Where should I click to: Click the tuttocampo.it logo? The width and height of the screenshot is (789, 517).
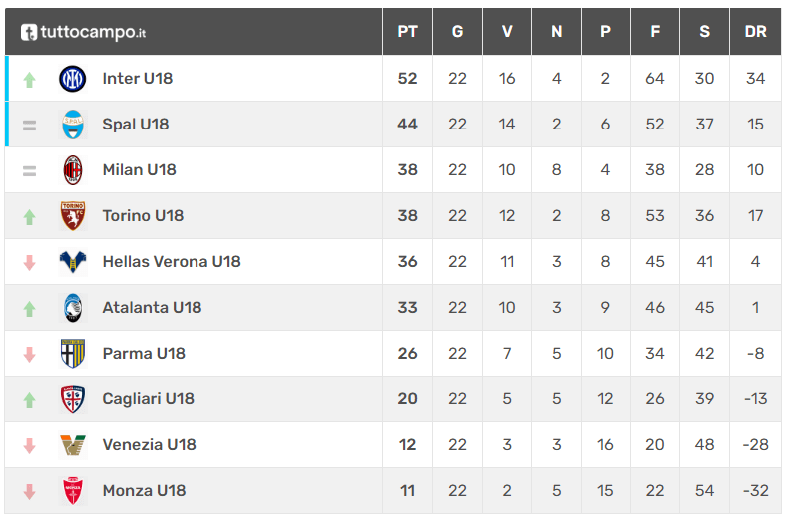point(83,32)
